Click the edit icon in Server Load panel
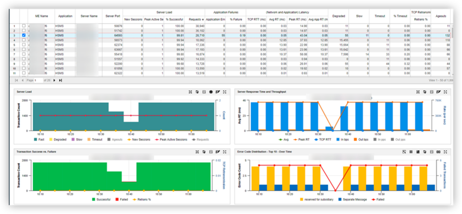 click(x=218, y=92)
